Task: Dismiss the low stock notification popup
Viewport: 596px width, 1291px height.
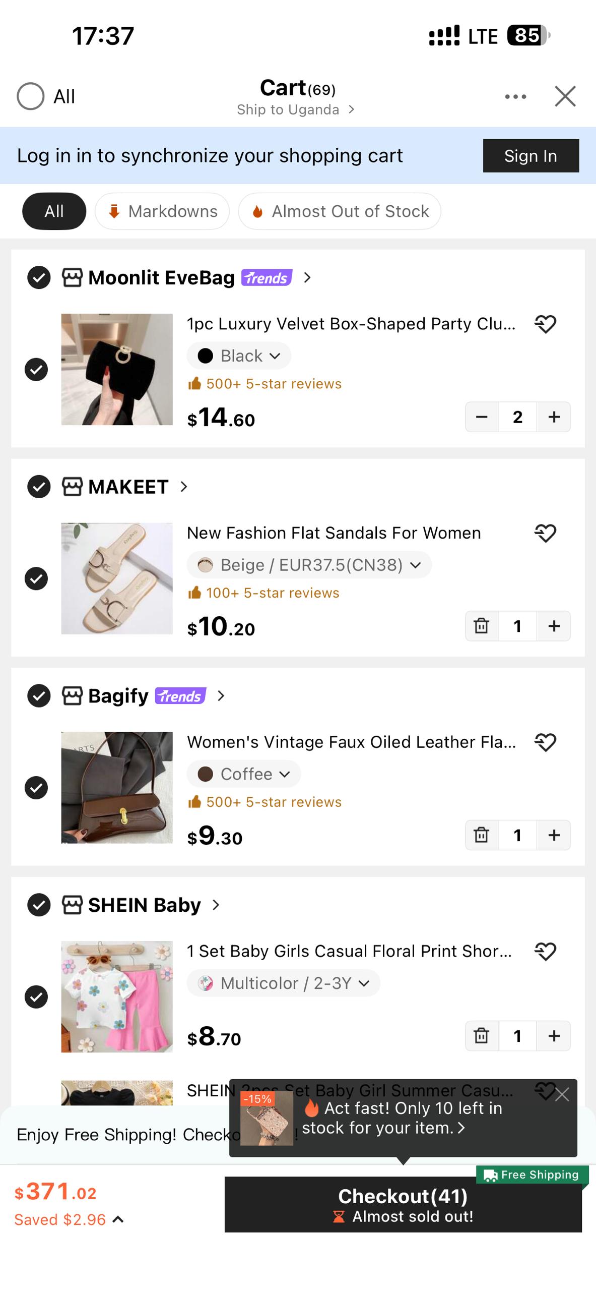Action: click(x=562, y=1094)
